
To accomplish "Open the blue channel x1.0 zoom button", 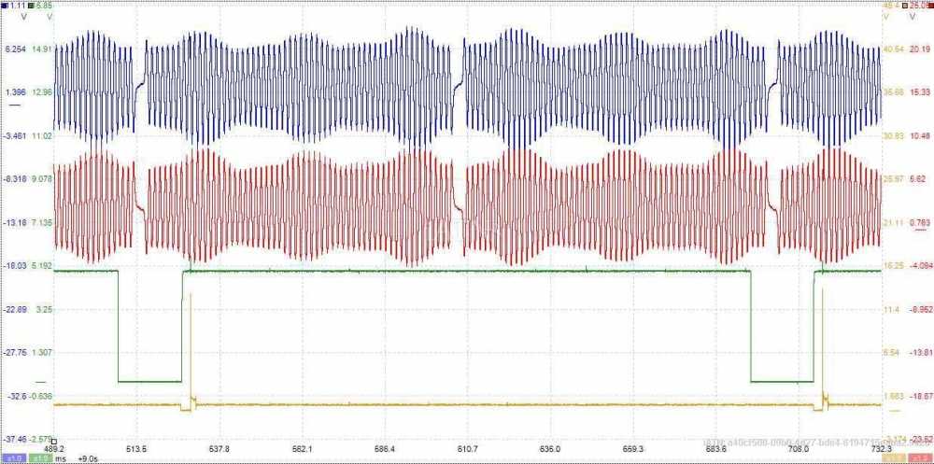I will pos(14,457).
